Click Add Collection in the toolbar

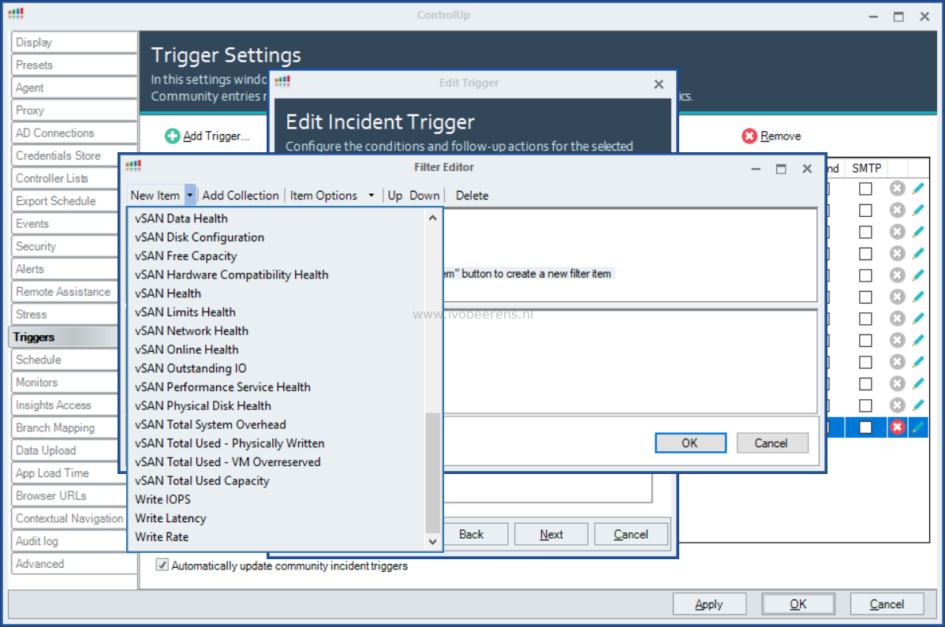(x=241, y=195)
